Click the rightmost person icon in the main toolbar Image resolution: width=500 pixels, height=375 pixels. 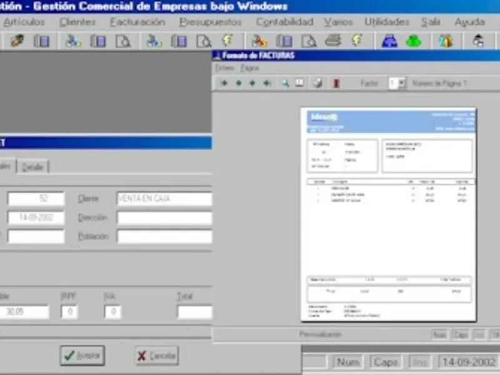point(478,41)
